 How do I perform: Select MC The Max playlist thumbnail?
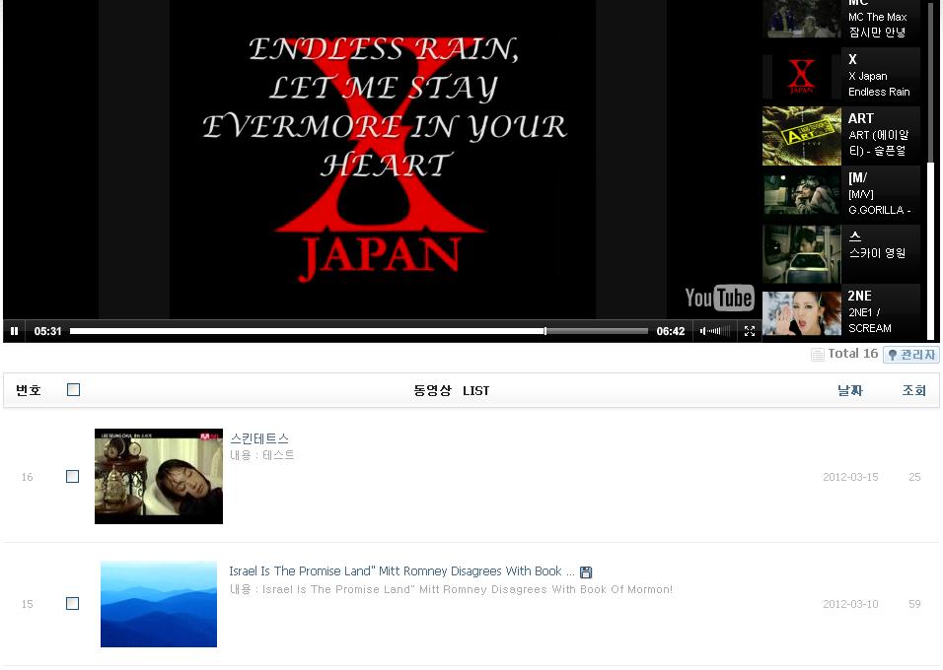(802, 18)
